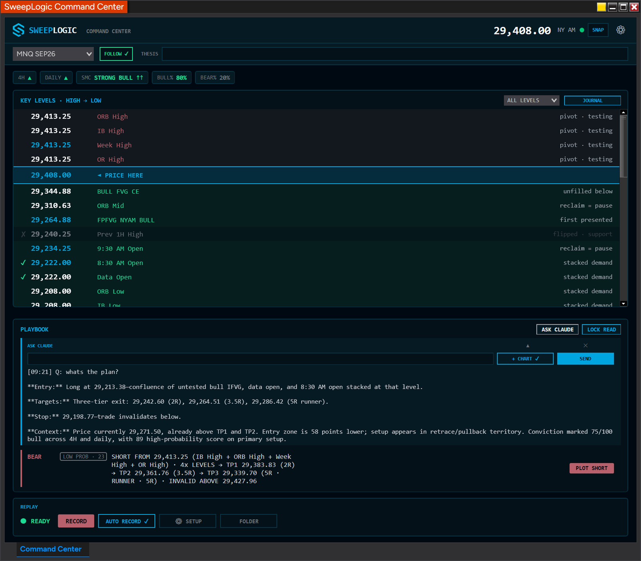
Task: Click checkmark beside Data Open level
Action: [x=23, y=277]
